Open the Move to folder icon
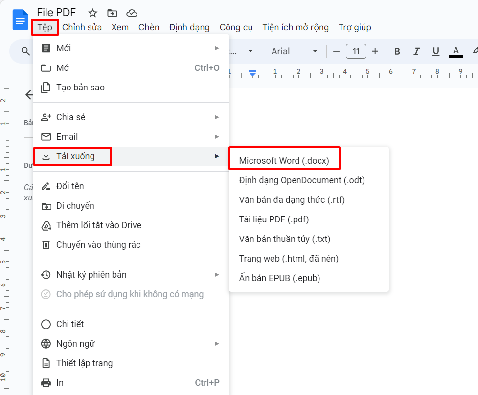This screenshot has height=395, width=478. tap(112, 13)
